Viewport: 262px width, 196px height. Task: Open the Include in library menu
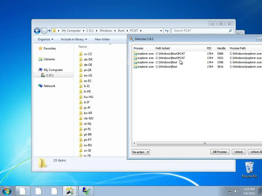coord(74,39)
